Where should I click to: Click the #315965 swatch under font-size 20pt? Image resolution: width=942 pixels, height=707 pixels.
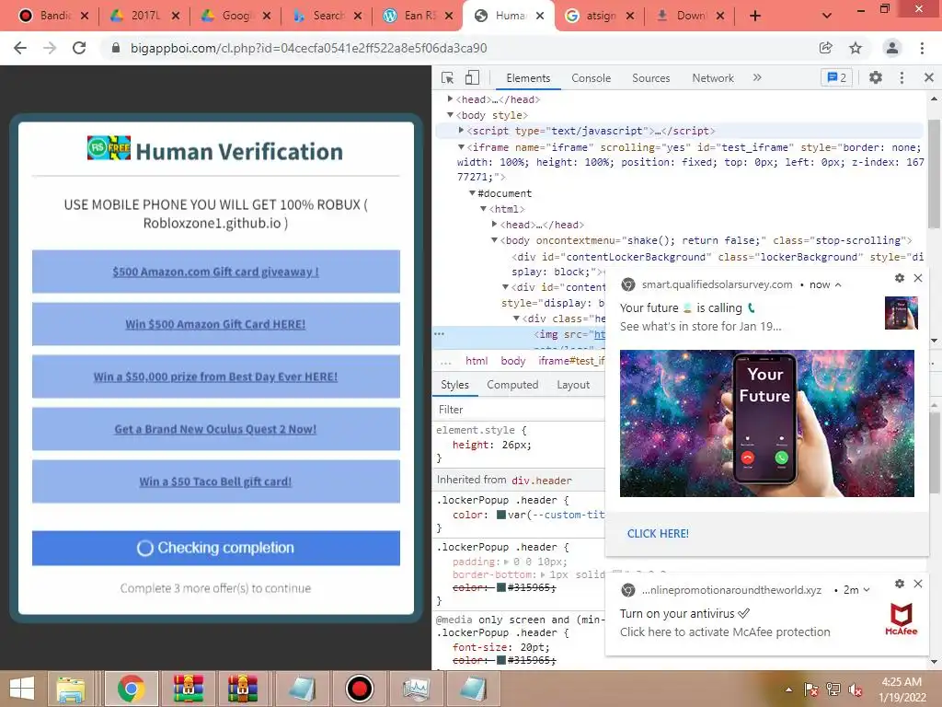point(501,660)
